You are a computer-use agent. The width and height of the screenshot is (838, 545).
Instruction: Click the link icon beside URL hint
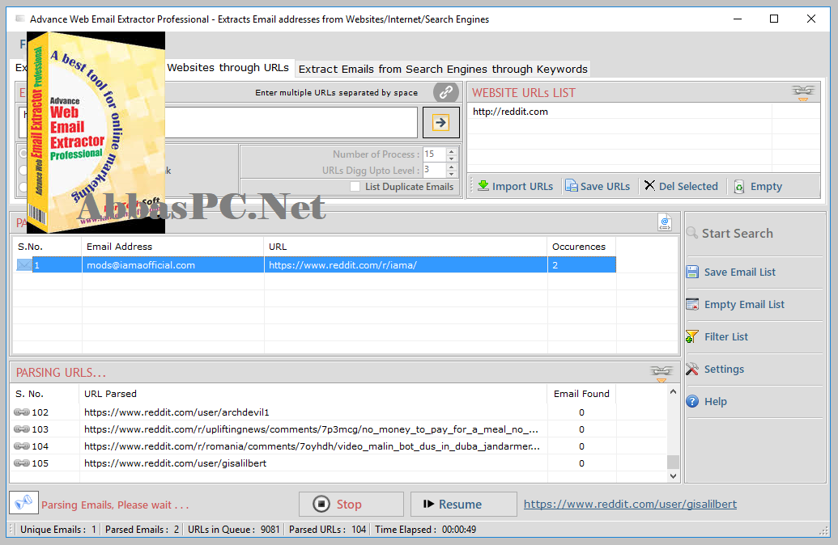click(446, 92)
